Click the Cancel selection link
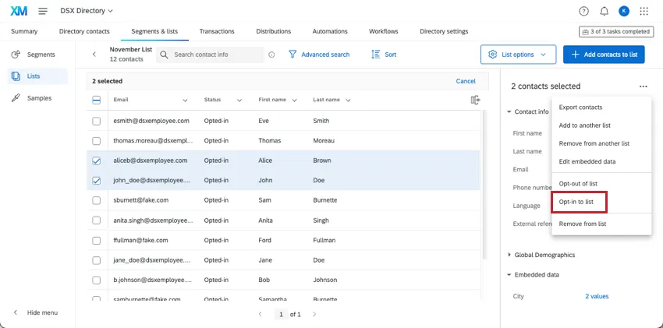This screenshot has height=328, width=663. click(466, 81)
